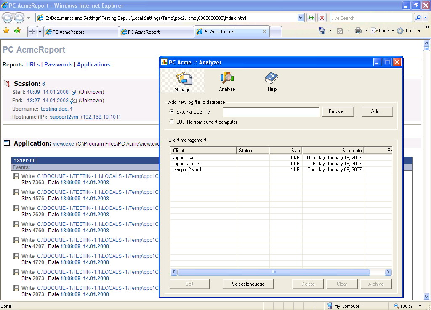Open the Manage section icon
Image resolution: width=431 pixels, height=310 pixels.
tap(183, 79)
